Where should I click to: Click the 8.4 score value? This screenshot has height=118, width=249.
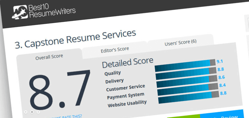(x=222, y=85)
